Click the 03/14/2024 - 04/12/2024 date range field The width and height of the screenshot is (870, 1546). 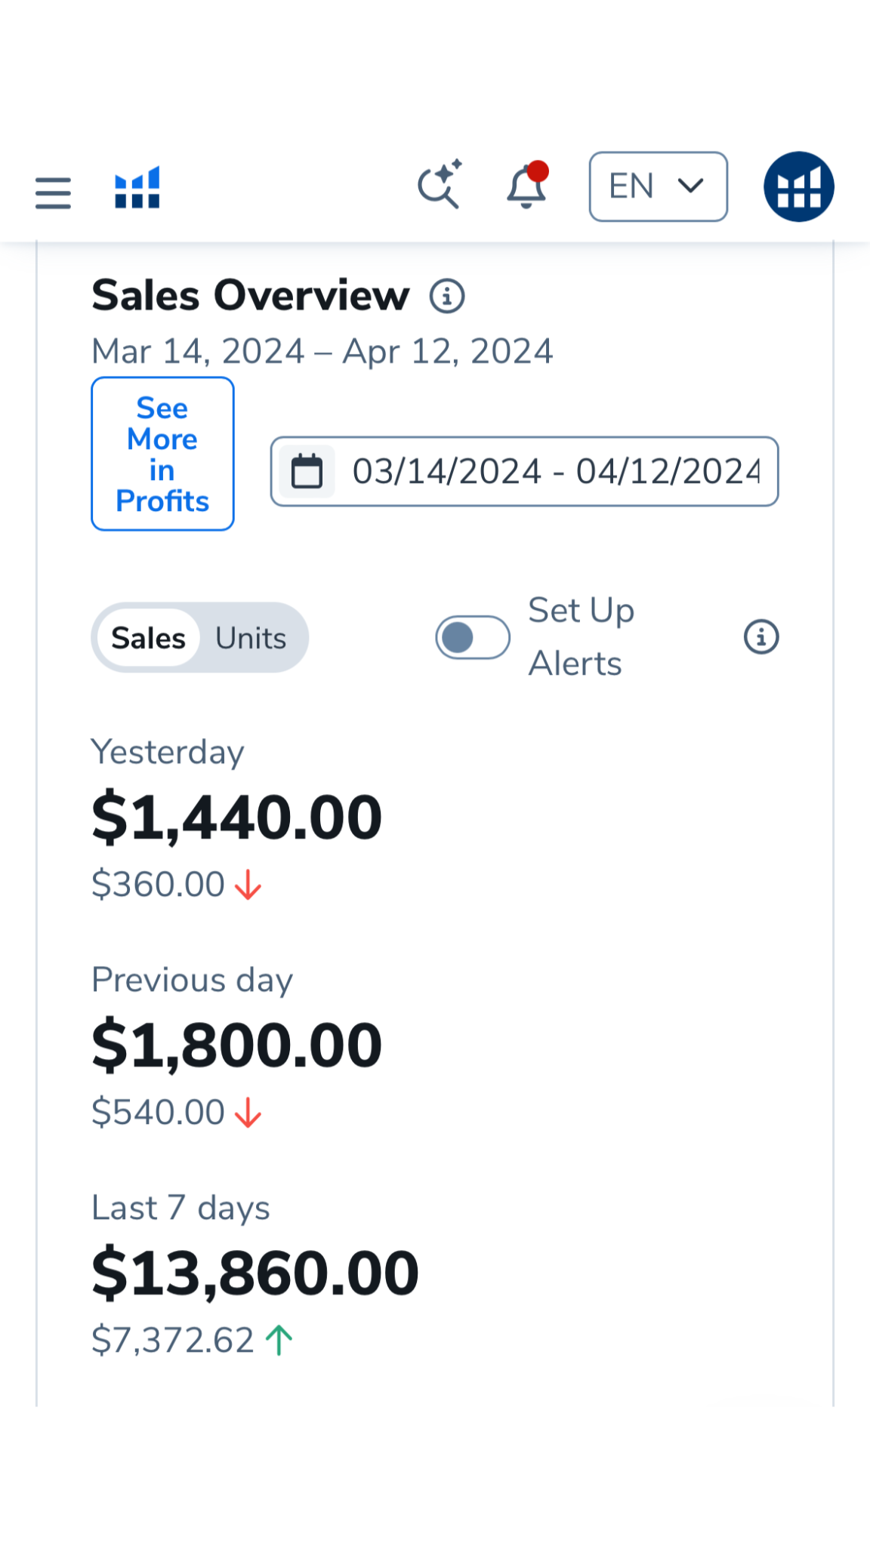(555, 472)
